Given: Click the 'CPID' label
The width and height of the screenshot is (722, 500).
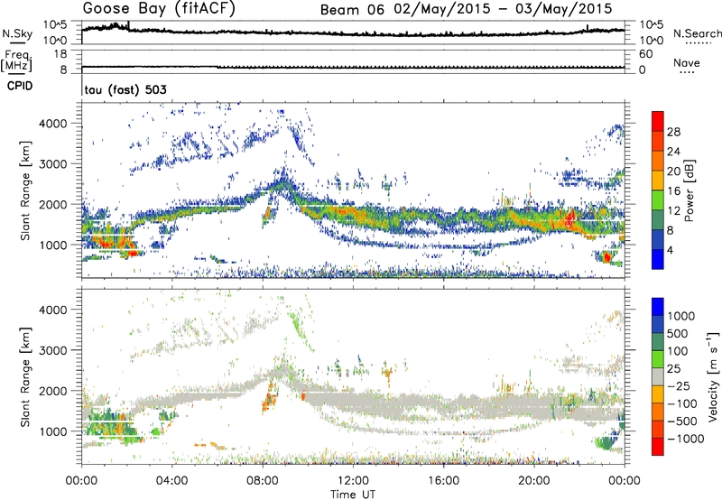Looking at the screenshot, I should pyautogui.click(x=20, y=86).
